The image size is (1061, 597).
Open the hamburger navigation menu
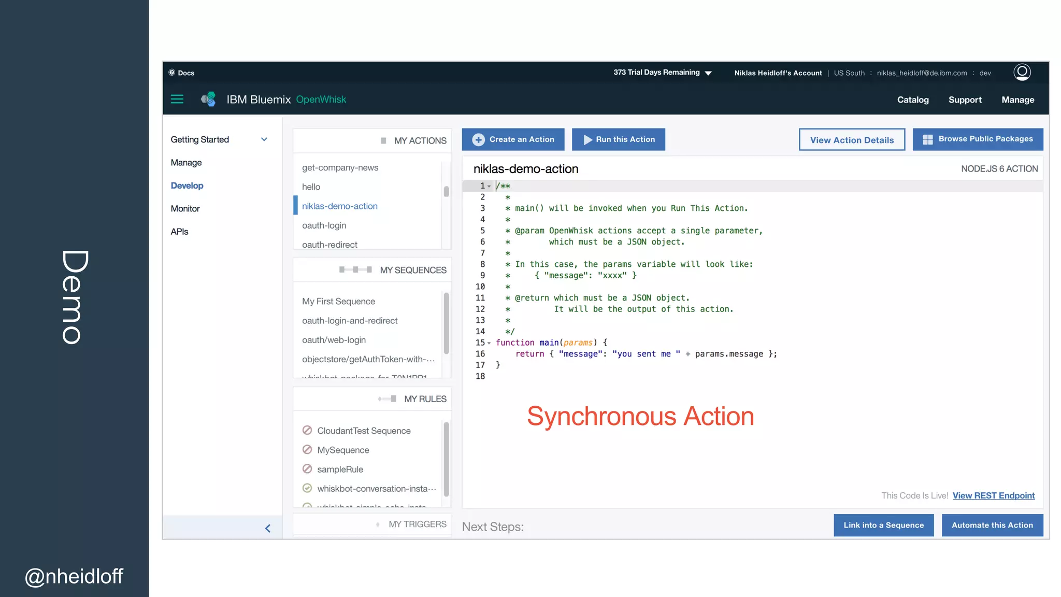[177, 99]
